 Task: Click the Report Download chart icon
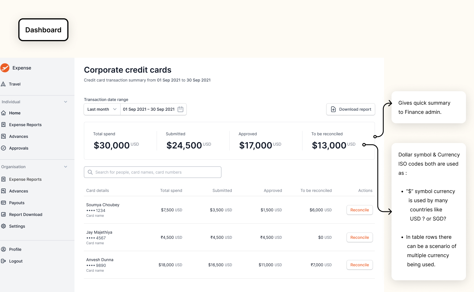pyautogui.click(x=3, y=214)
